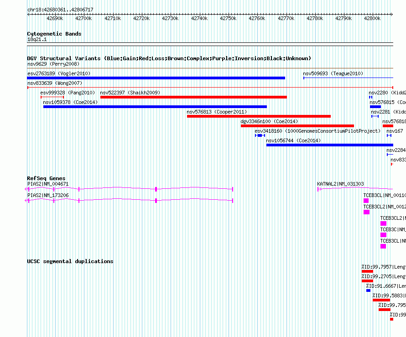The image size is (406, 337).
Task: Click the KATNAL2 start arrow glyph
Action: (319, 189)
